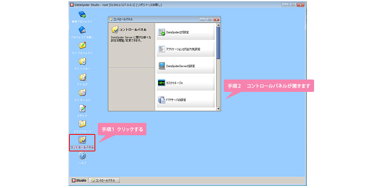
Task: Select アプリケーションログ出力先設定 entry
Action: 186,49
